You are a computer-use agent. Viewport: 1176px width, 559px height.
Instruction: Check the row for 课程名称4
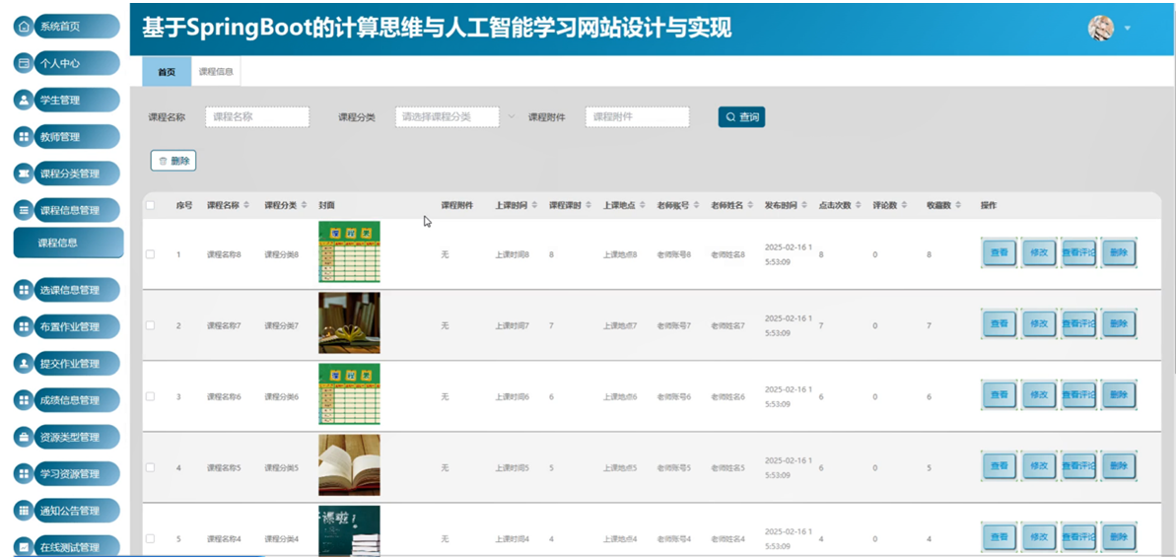[150, 538]
